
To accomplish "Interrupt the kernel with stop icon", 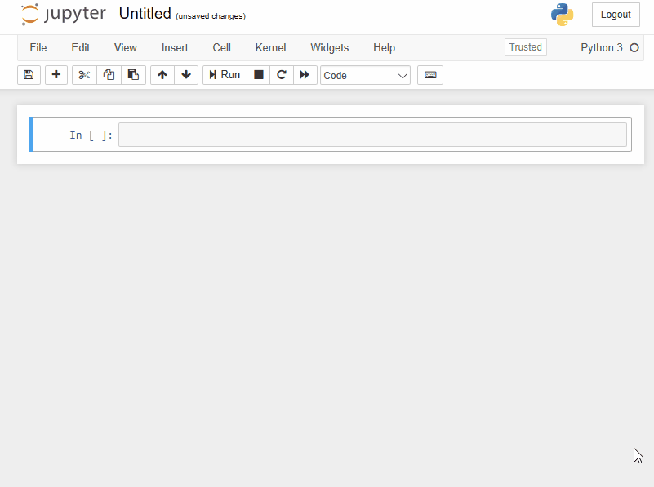I will point(259,75).
